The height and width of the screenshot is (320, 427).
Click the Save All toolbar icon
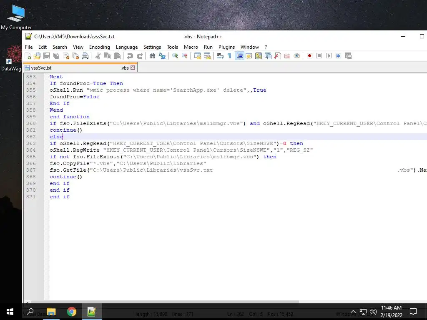pyautogui.click(x=56, y=56)
